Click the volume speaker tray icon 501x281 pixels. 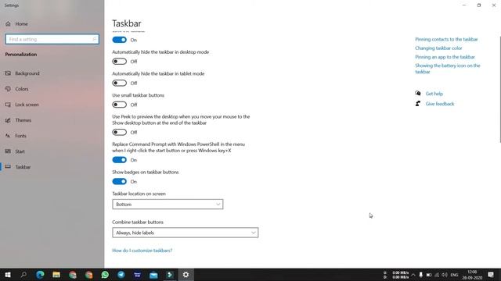point(445,275)
